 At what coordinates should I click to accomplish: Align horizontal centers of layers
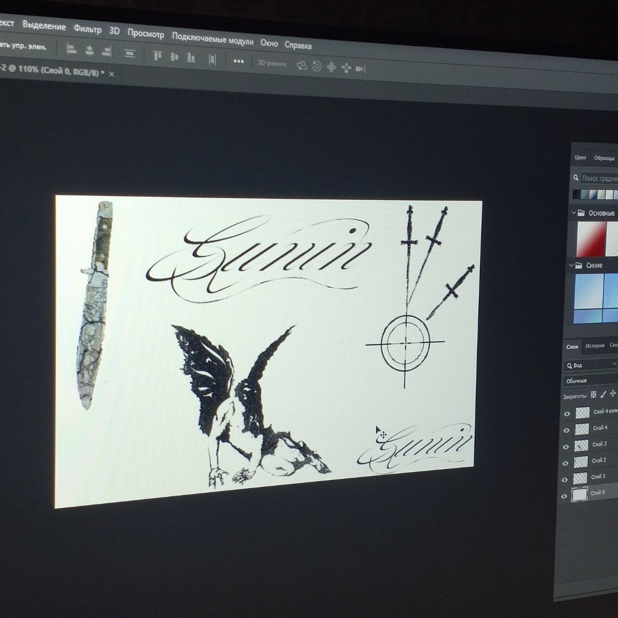tap(89, 50)
